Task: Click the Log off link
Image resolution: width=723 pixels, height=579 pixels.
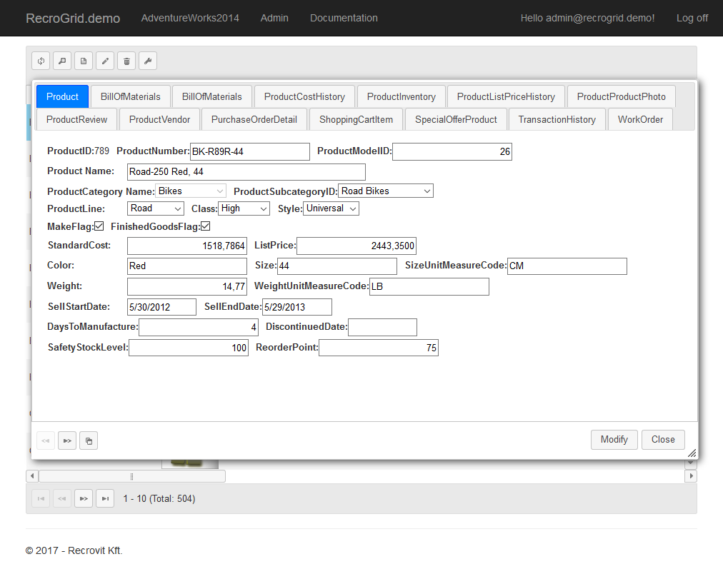Action: (x=692, y=18)
